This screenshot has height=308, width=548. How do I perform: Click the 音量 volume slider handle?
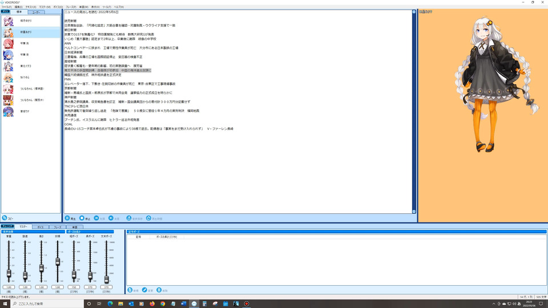coord(9,274)
